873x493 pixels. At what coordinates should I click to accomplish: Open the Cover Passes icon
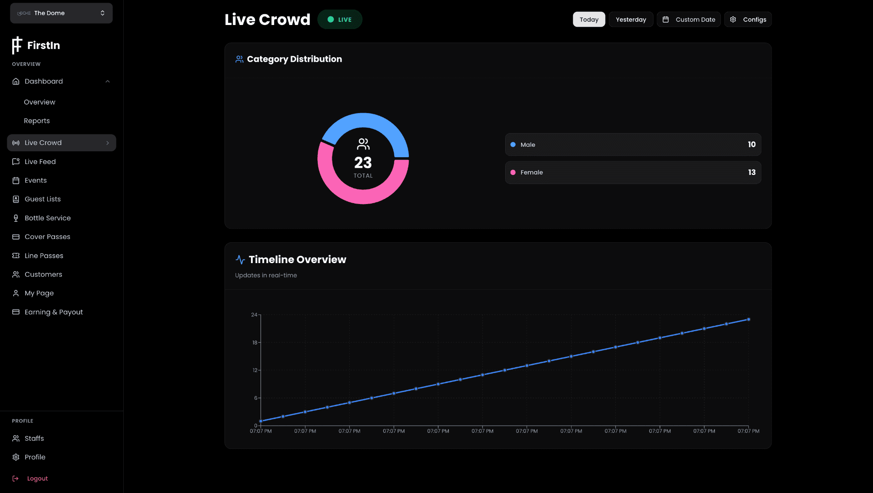pyautogui.click(x=15, y=237)
